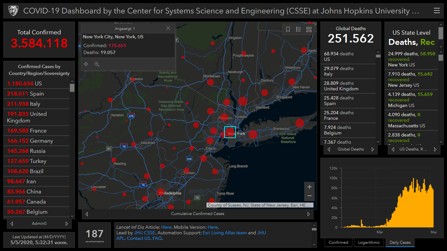
Task: Open the Lancet article Here link
Action: point(166,227)
